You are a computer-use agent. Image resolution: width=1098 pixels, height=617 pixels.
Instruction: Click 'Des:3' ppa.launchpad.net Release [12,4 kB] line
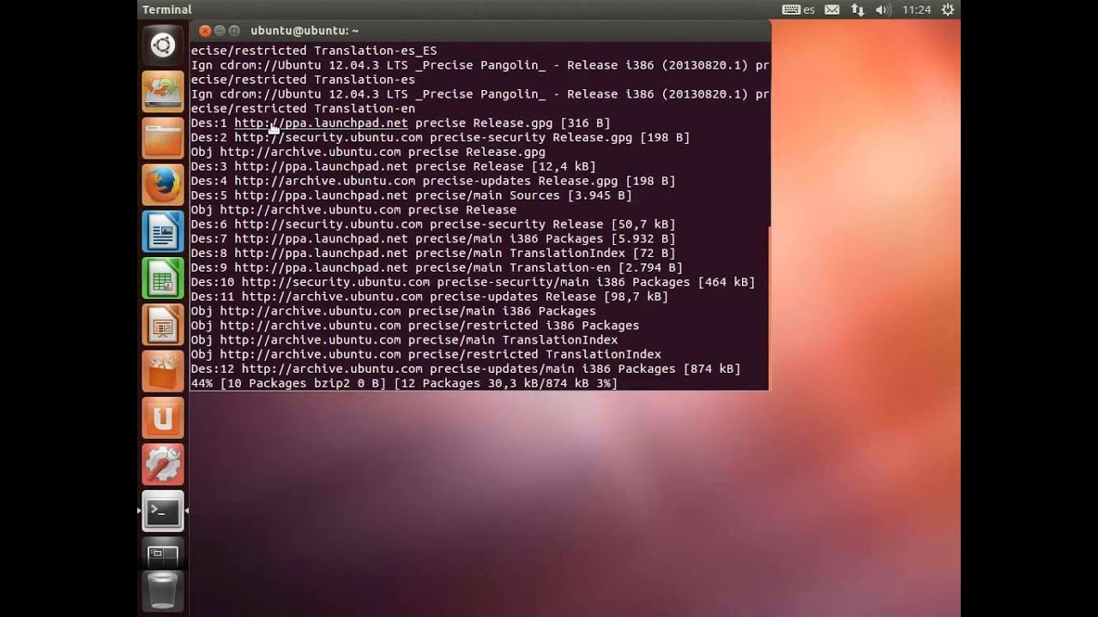393,166
